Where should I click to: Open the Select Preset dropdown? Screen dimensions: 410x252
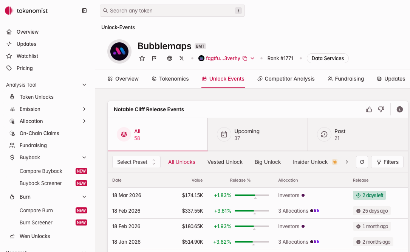click(136, 162)
